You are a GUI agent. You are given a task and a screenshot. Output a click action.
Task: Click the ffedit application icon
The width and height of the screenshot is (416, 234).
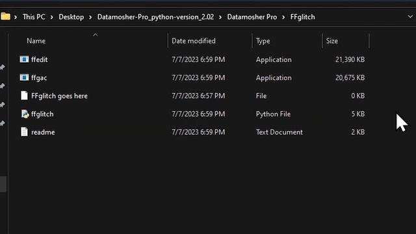coord(24,59)
